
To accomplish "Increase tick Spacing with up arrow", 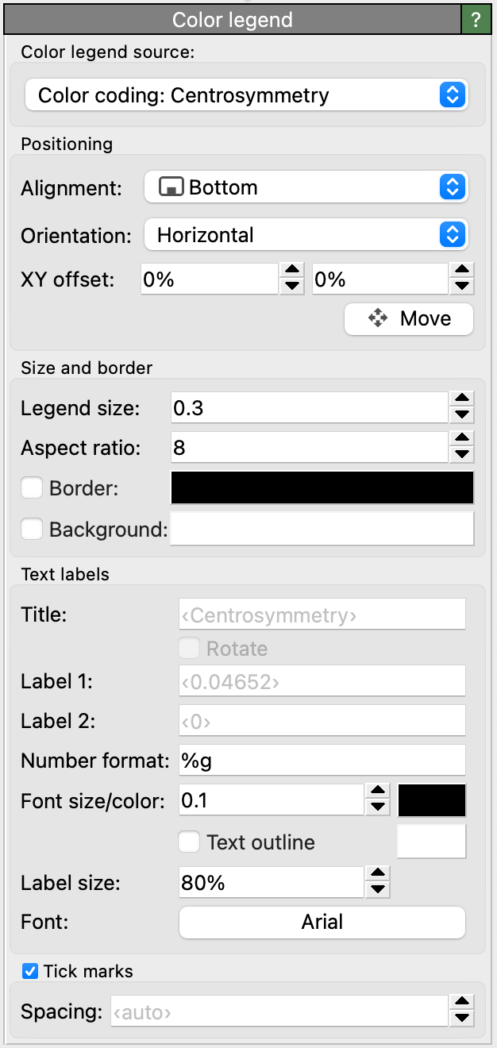I will (x=461, y=1004).
